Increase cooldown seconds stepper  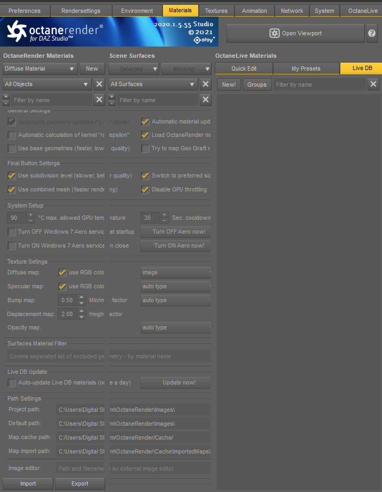[164, 215]
